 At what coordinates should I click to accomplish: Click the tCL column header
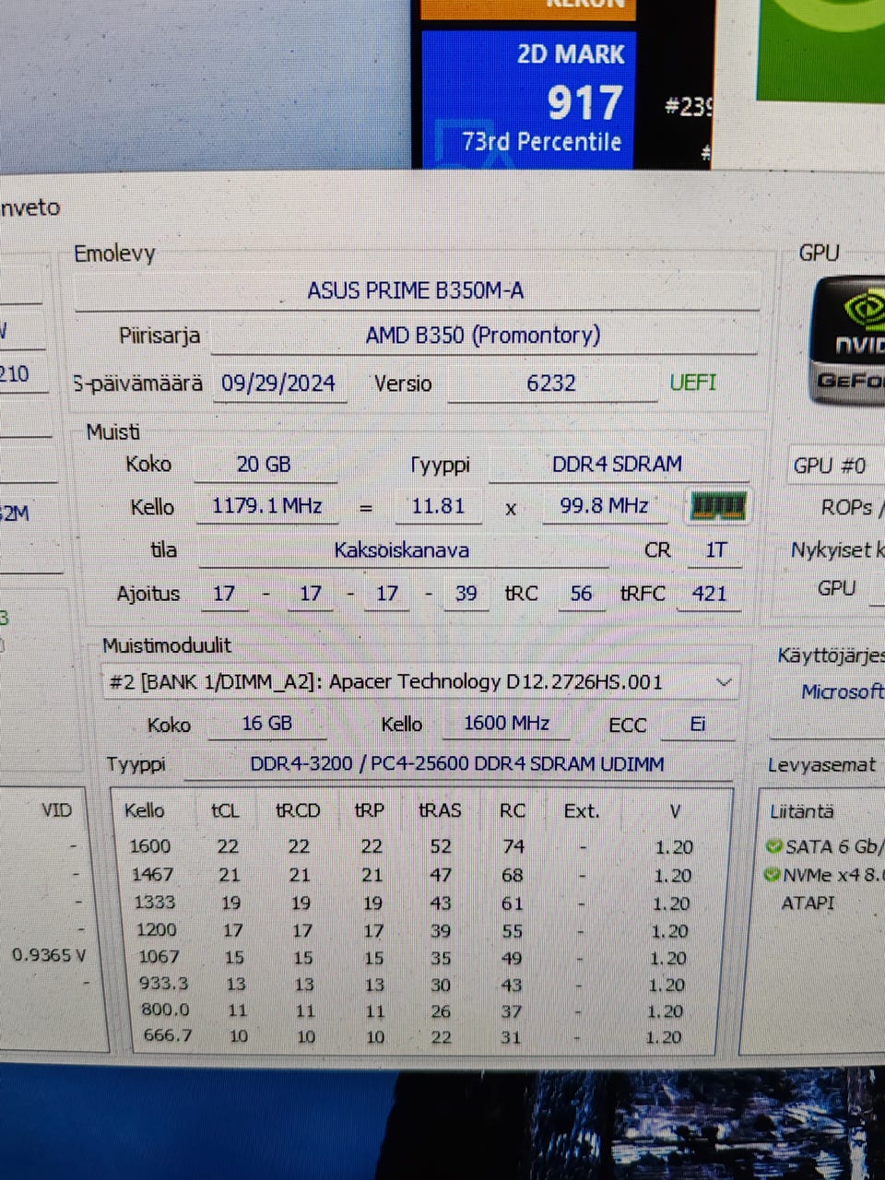[225, 810]
